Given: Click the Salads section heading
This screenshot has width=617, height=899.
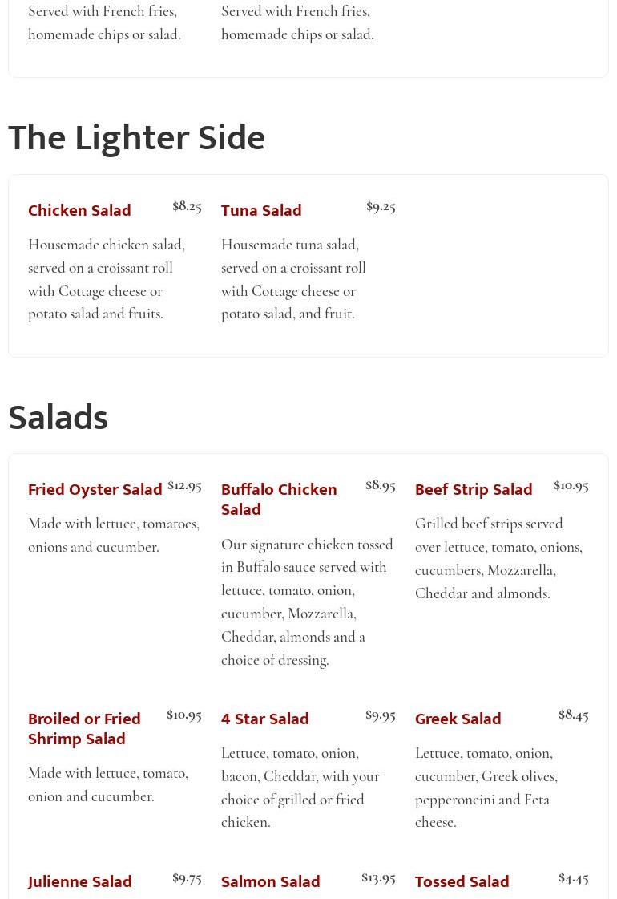Looking at the screenshot, I should click(58, 417).
